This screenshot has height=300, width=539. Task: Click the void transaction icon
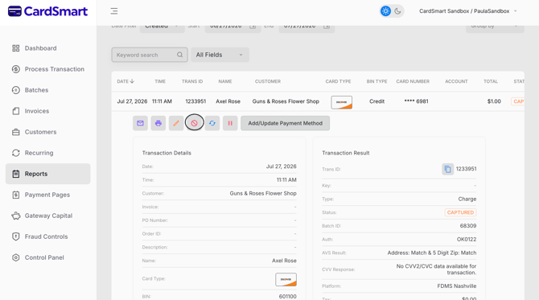194,123
